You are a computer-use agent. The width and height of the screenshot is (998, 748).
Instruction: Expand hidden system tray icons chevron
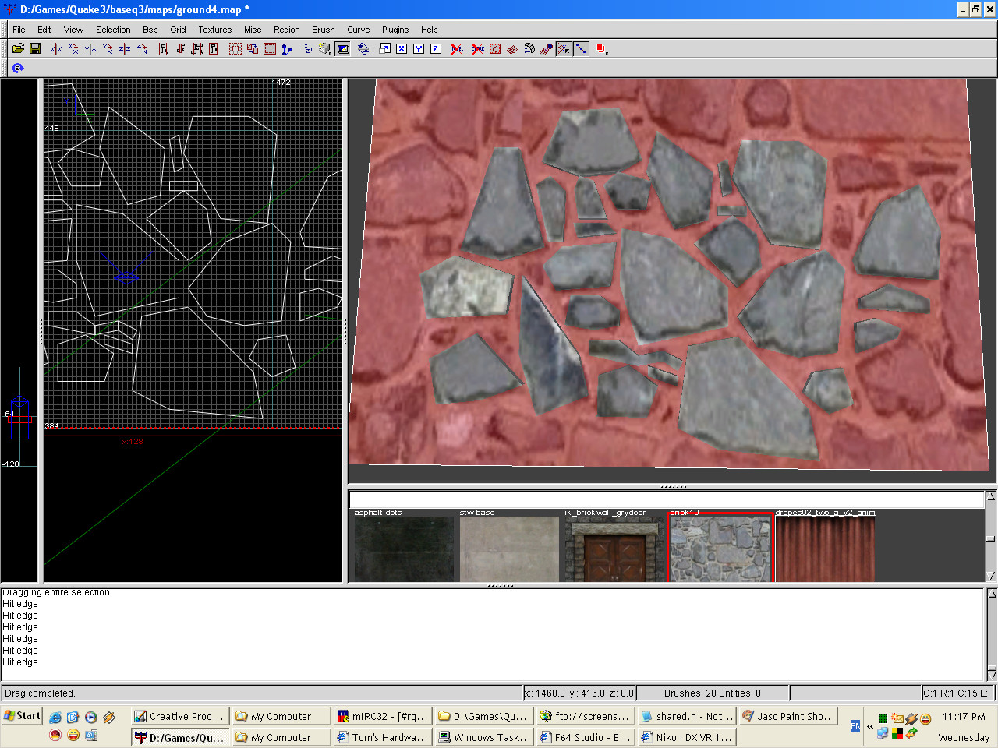pyautogui.click(x=870, y=726)
